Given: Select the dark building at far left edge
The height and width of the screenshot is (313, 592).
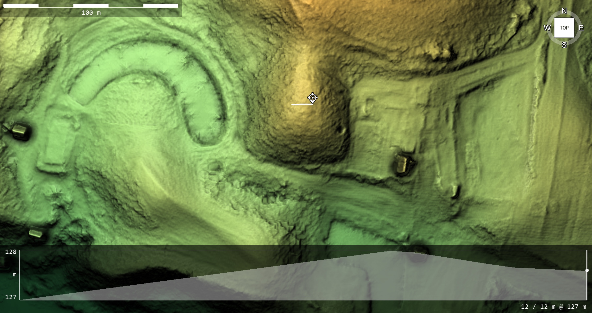Looking at the screenshot, I should (x=20, y=131).
